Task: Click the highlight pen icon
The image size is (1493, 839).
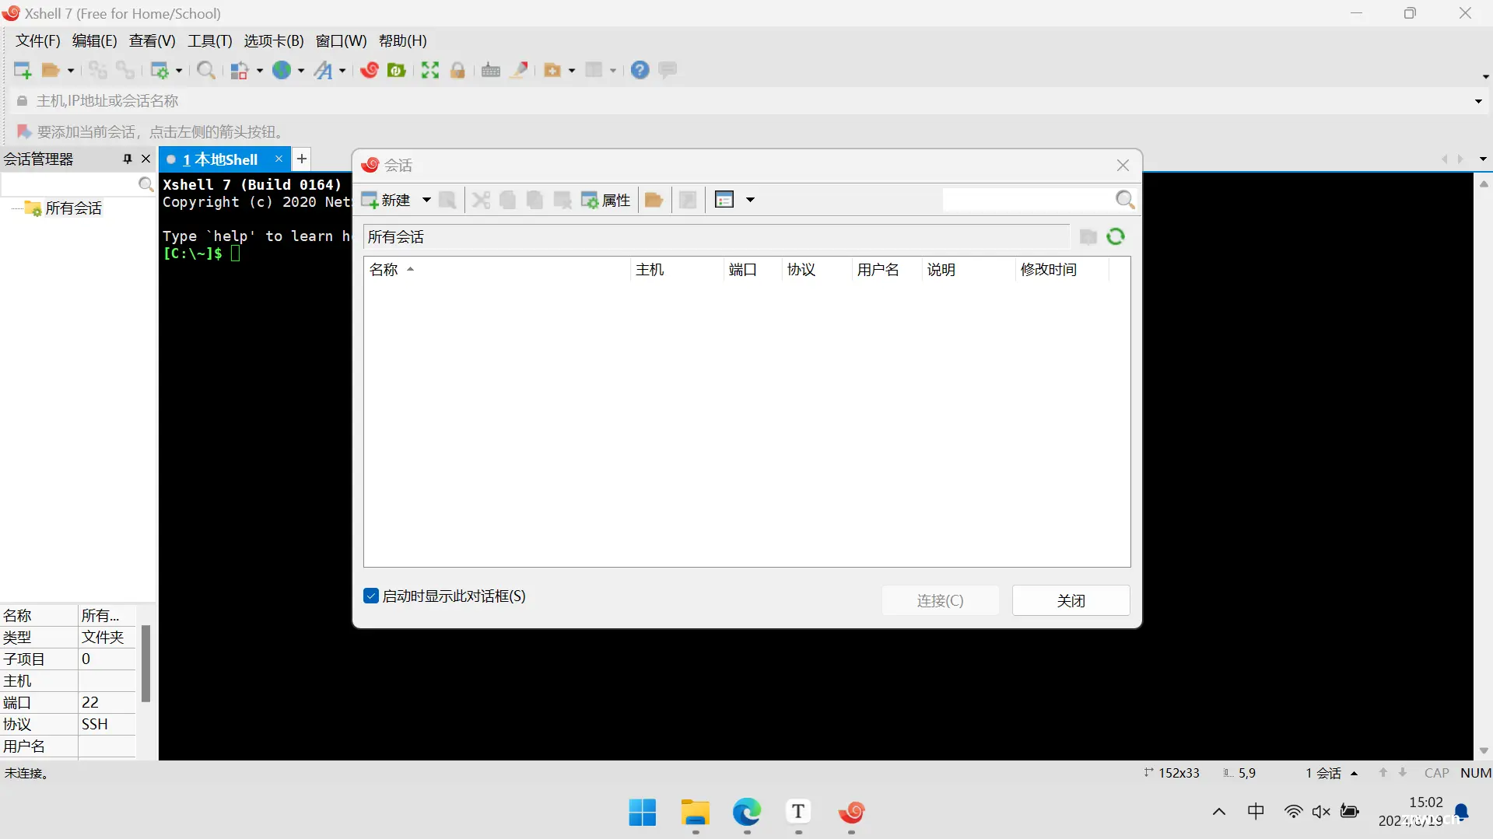Action: (x=519, y=71)
